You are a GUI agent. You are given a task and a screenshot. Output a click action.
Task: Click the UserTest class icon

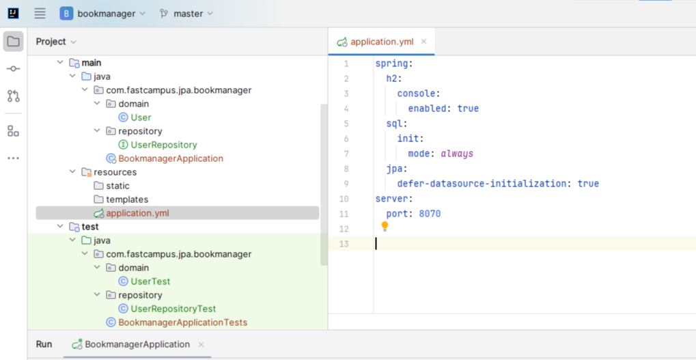click(123, 281)
